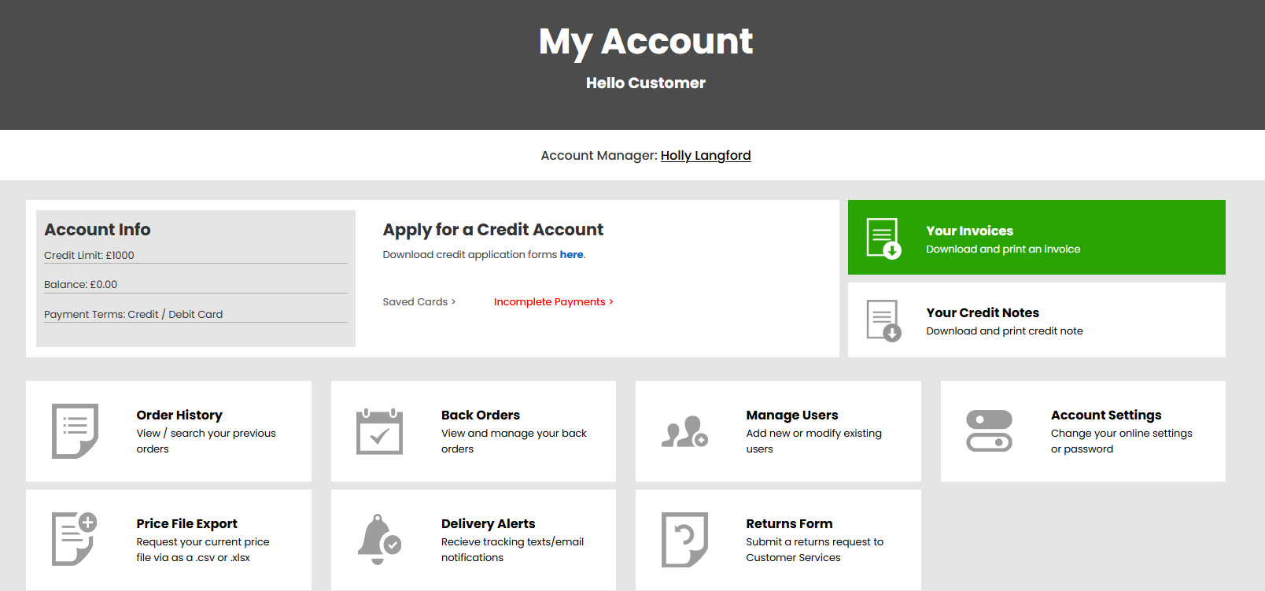Viewport: 1265px width, 591px height.
Task: Open account manager Holly Langford link
Action: point(706,156)
